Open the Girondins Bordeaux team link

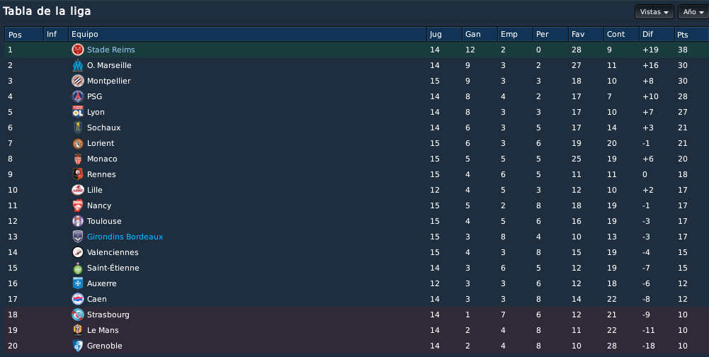(125, 237)
